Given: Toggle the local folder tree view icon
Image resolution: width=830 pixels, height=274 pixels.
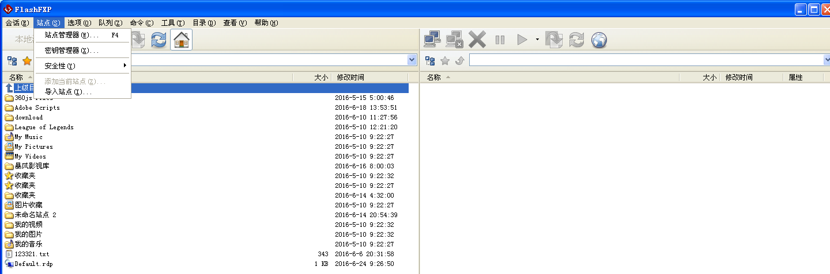Looking at the screenshot, I should [12, 60].
